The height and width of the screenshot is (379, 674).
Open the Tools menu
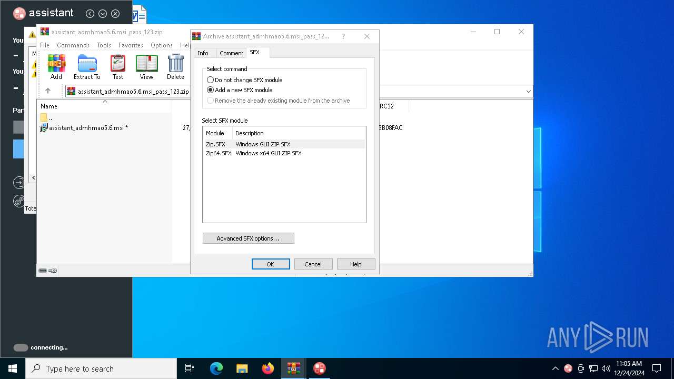pos(104,45)
